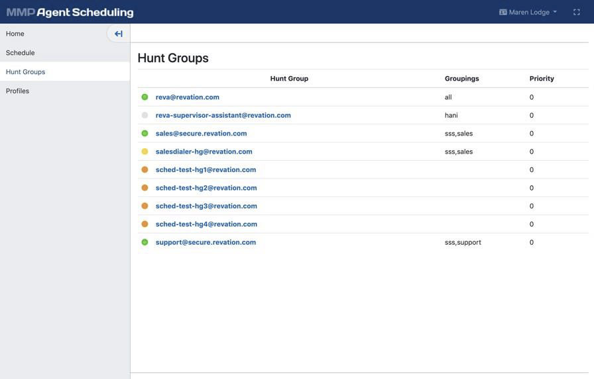Viewport: 594px width, 379px height.
Task: Click yellow status dot for salesdialer-hg
Action: pos(145,151)
